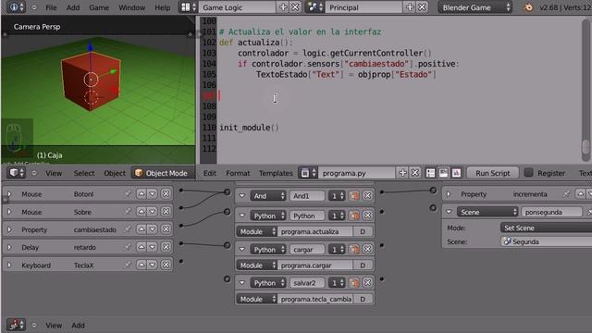This screenshot has height=333, width=592.
Task: Click the Run Script button
Action: point(493,173)
